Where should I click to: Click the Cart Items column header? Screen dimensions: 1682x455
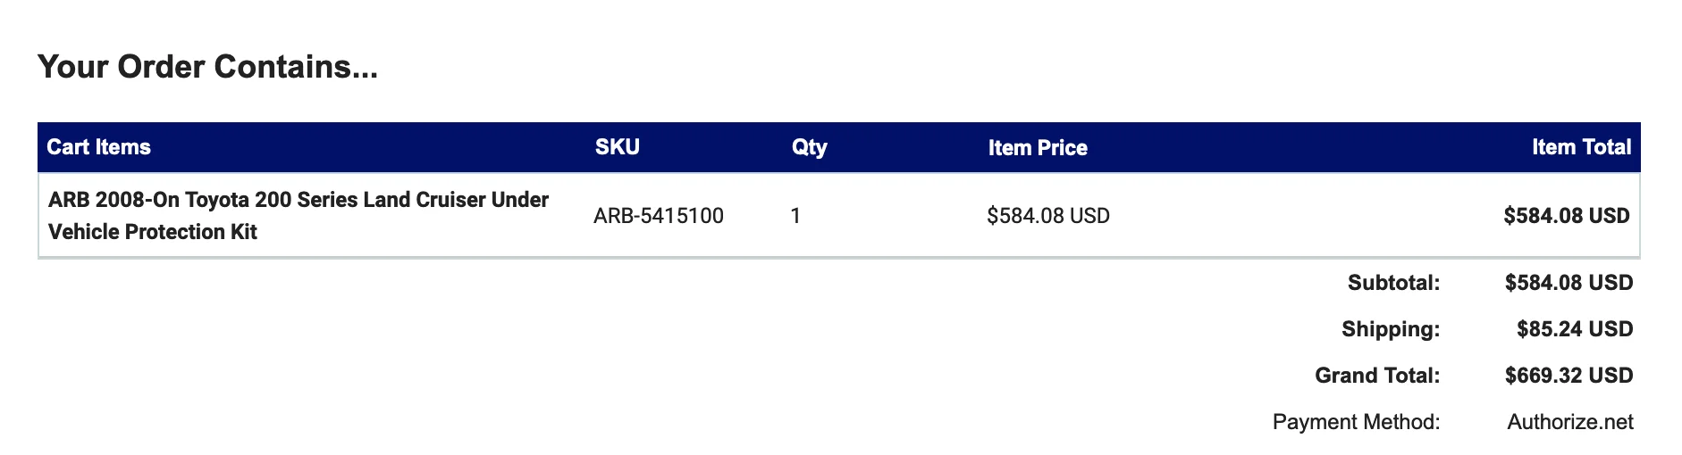pos(98,147)
